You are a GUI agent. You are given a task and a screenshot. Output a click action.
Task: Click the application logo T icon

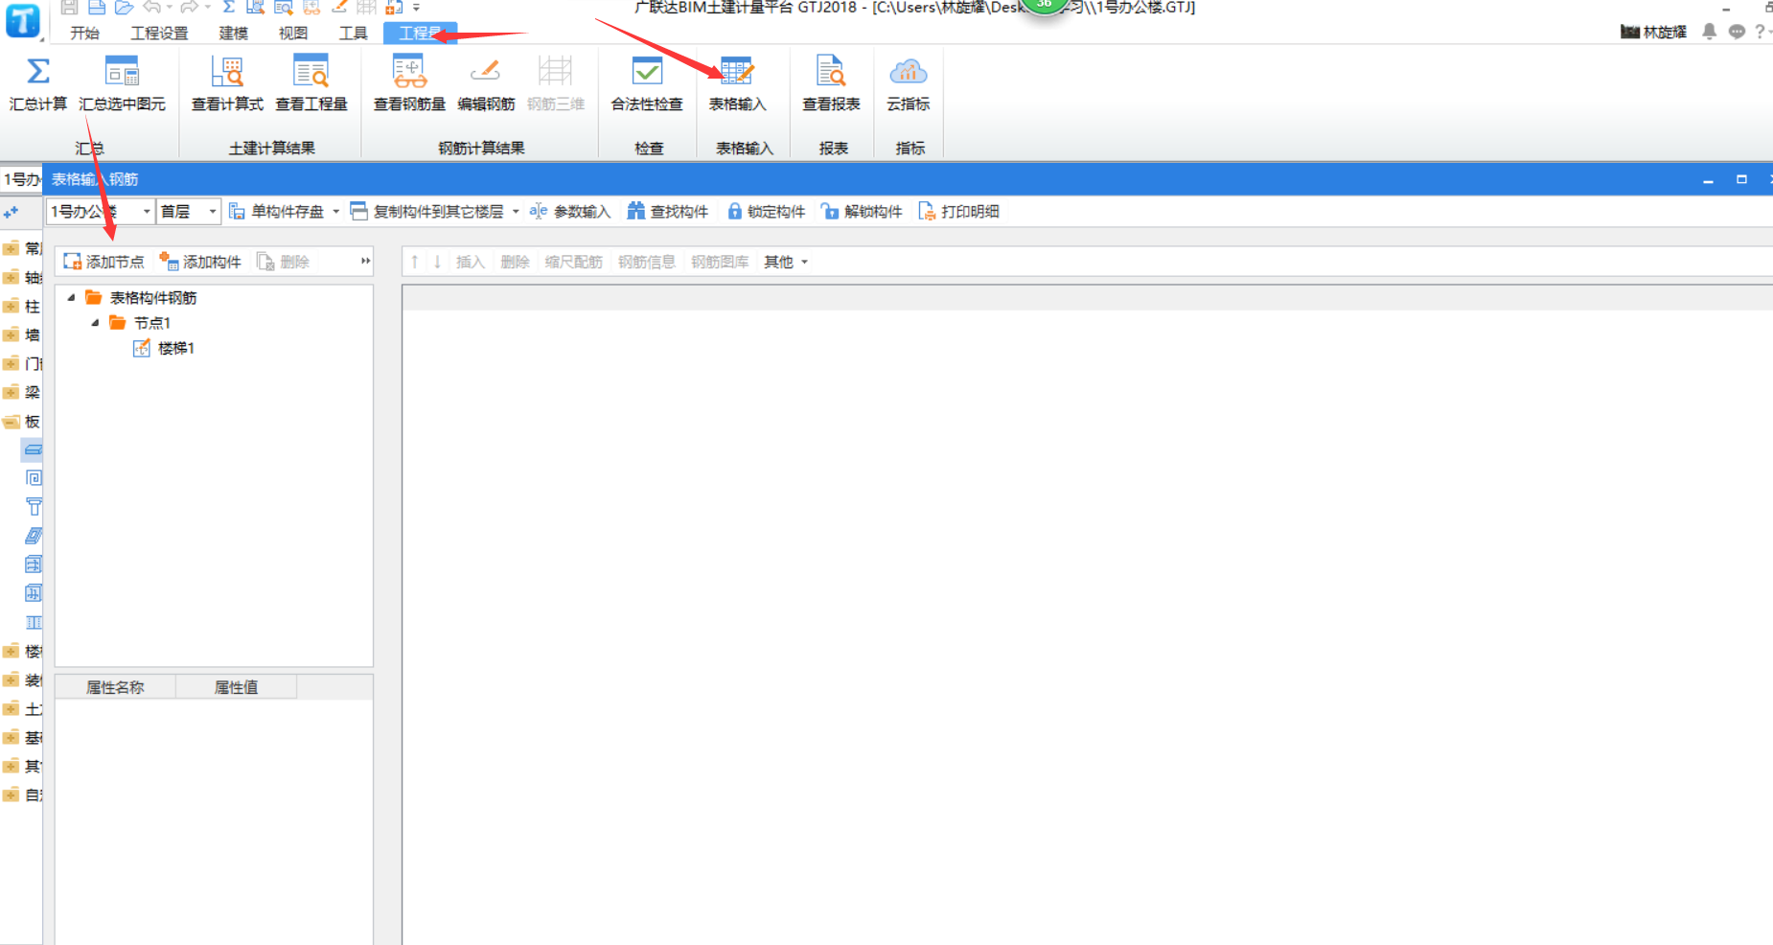click(23, 20)
